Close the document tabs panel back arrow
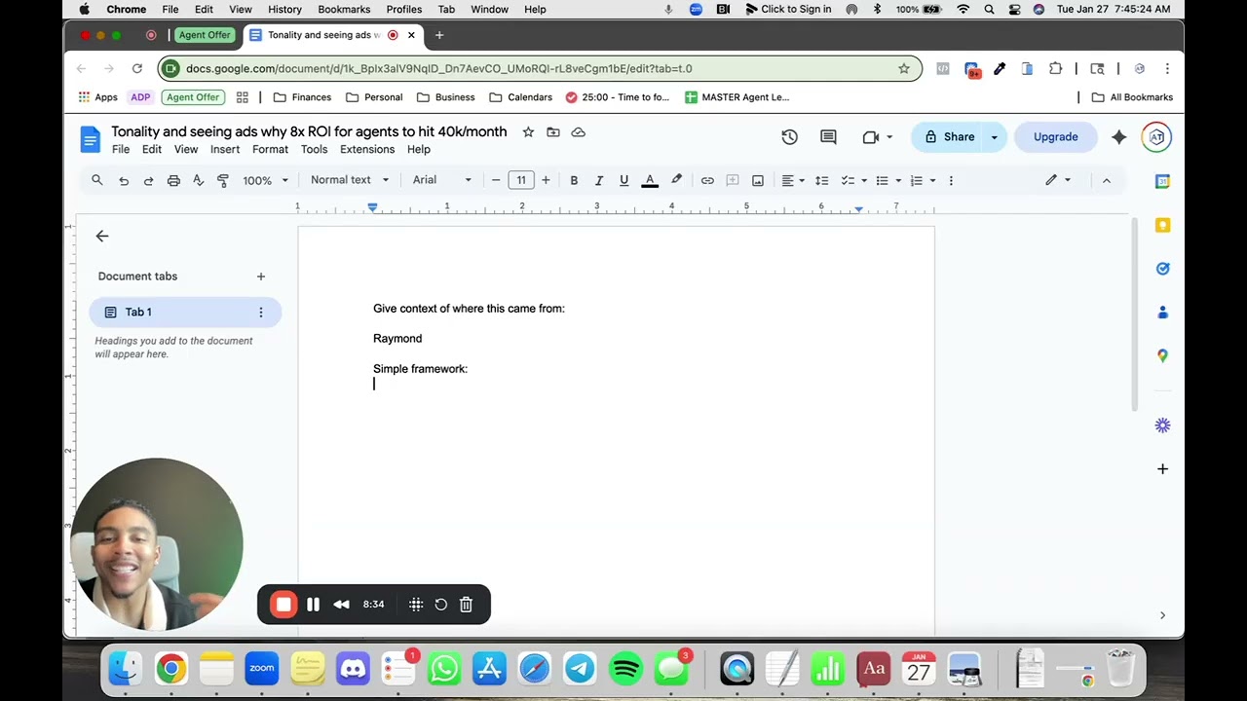 (x=102, y=236)
